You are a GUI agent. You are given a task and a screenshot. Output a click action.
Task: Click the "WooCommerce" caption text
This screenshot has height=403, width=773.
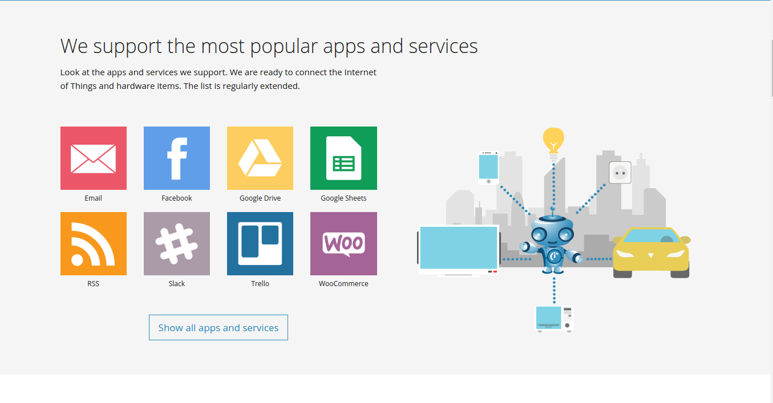pyautogui.click(x=343, y=284)
